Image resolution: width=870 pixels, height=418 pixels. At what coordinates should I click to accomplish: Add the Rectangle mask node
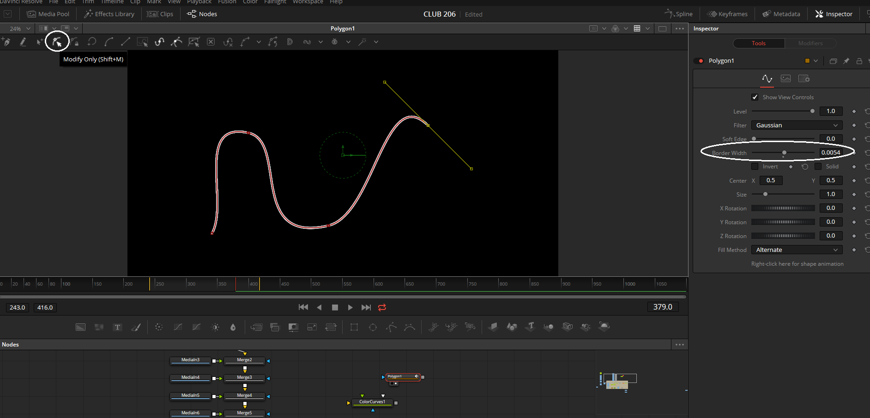(x=354, y=327)
